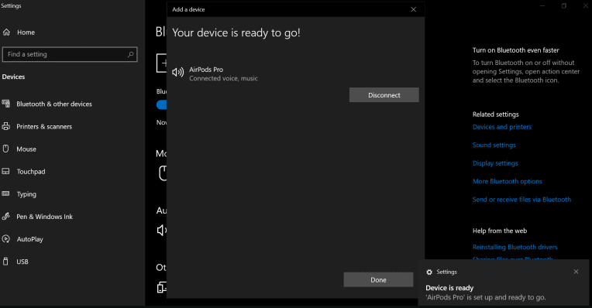Viewport: 592px width, 308px height.
Task: Open Touchpad settings
Action: [x=31, y=172]
